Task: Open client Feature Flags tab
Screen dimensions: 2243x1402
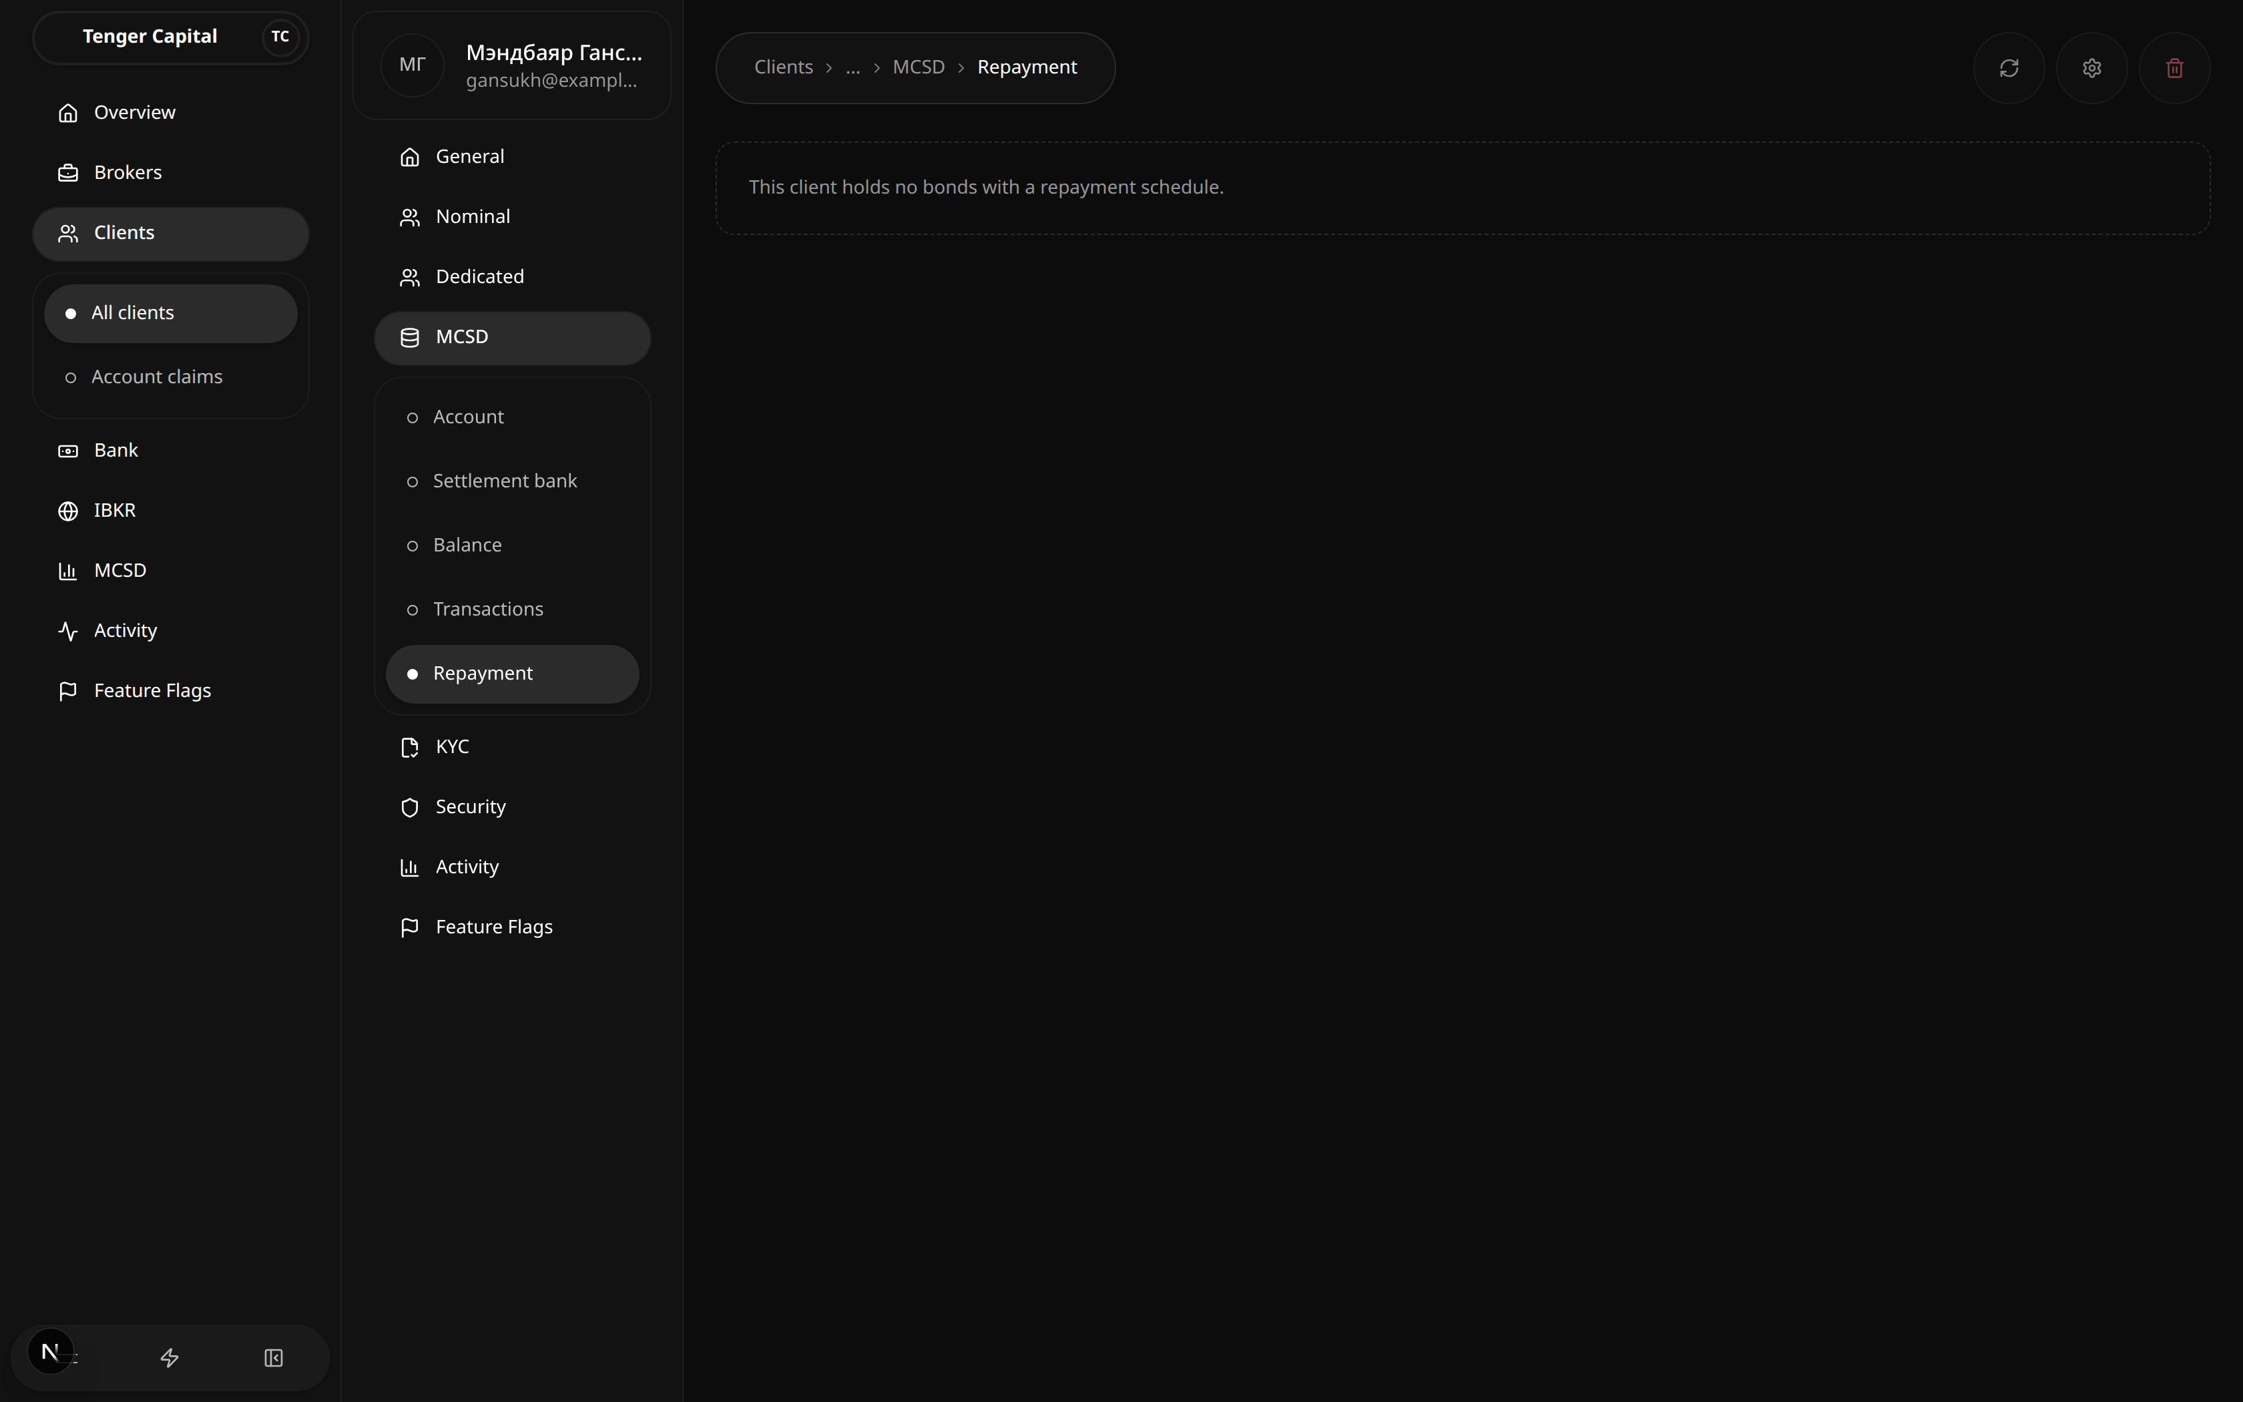Action: point(513,928)
